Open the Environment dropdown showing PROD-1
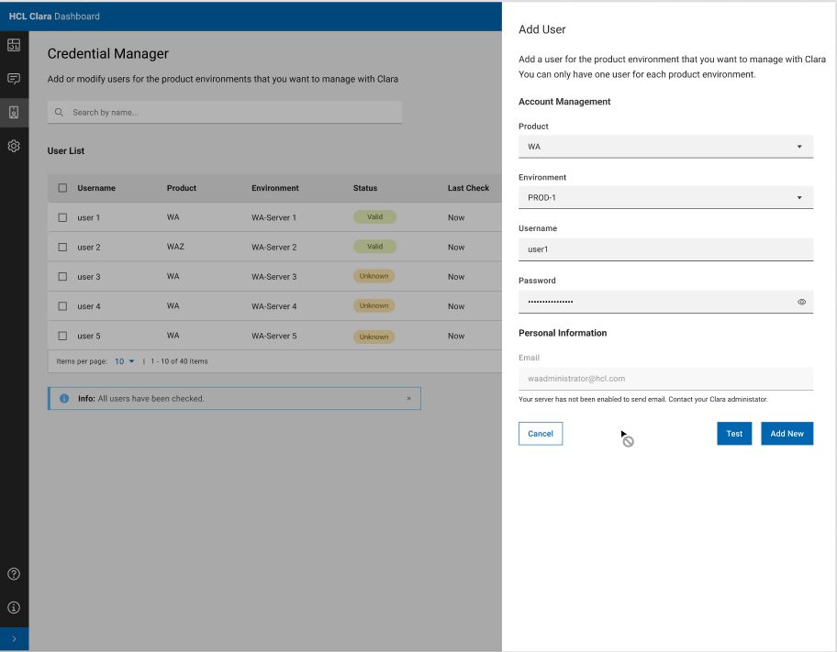837x652 pixels. click(665, 197)
